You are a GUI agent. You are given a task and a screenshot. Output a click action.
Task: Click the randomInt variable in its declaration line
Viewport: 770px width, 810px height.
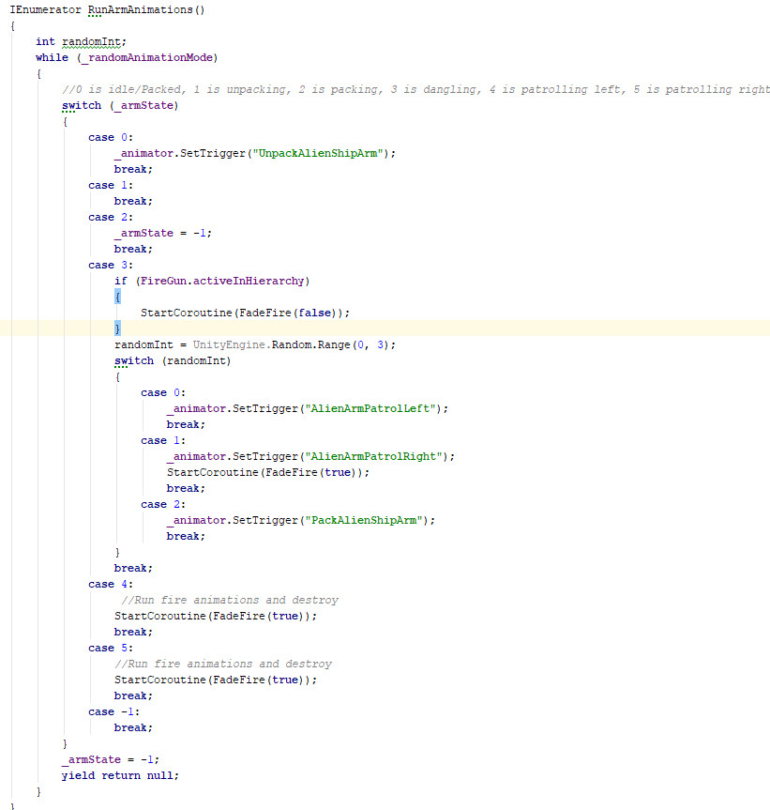tap(91, 42)
